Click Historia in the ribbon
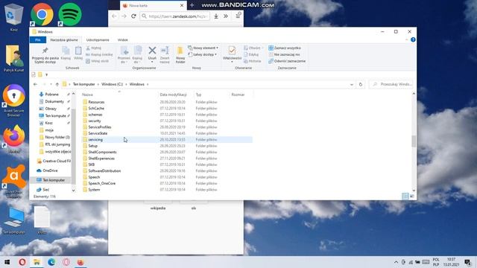 (x=253, y=61)
